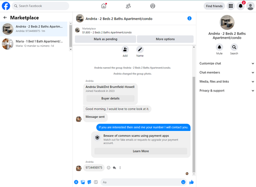Viewport: 256px width, 187px height.
Task: Mute the conversation with bell icon
Action: (x=219, y=47)
